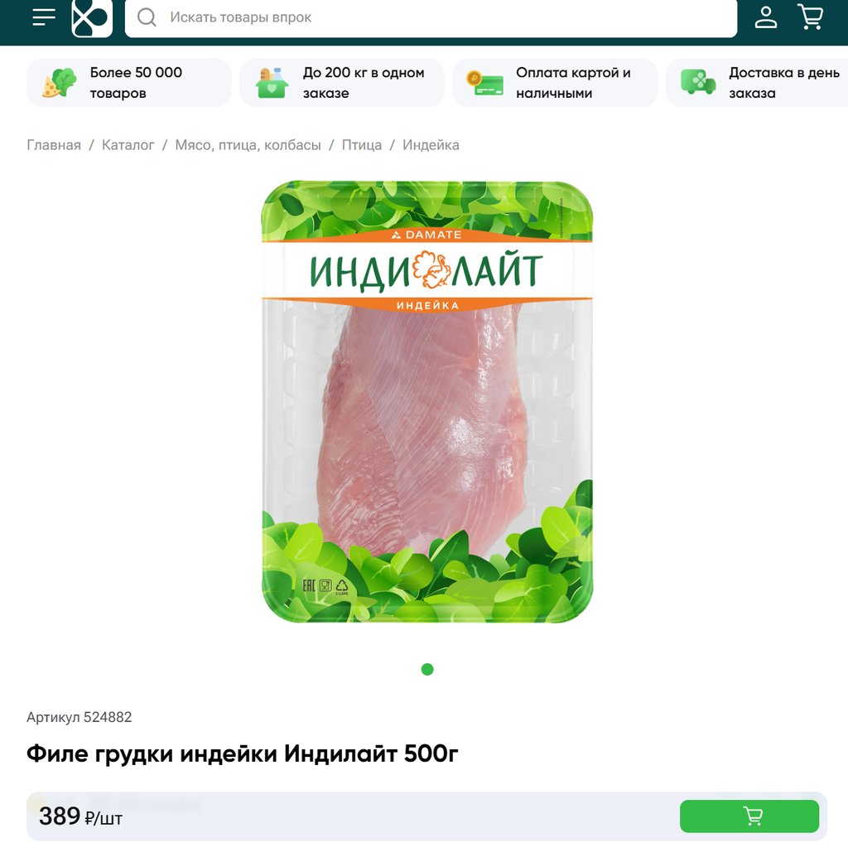Go to 'Главная' breadcrumb
The height and width of the screenshot is (843, 848).
click(54, 145)
